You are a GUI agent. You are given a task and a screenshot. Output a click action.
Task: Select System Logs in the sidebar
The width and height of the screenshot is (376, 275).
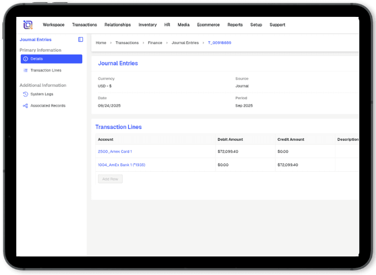[x=42, y=94]
